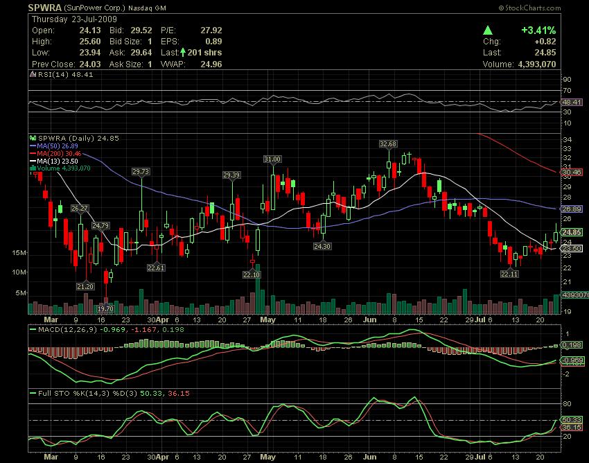
Task: Click the Ask value 29.64
Action: pos(141,53)
